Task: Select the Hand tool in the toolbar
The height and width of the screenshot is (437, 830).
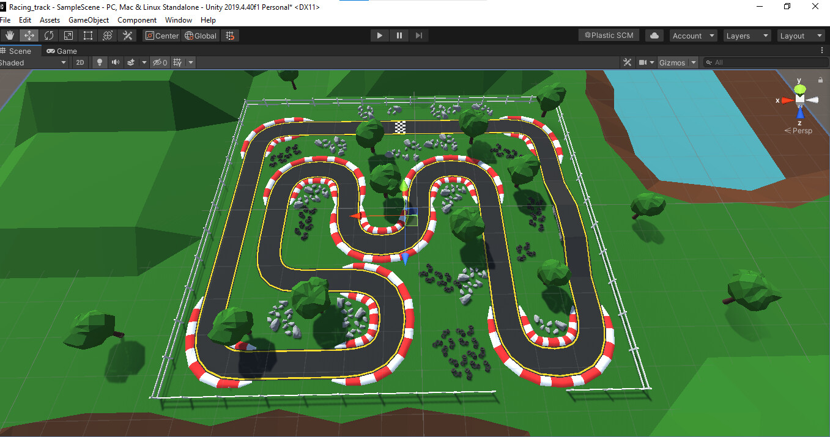Action: pos(9,35)
